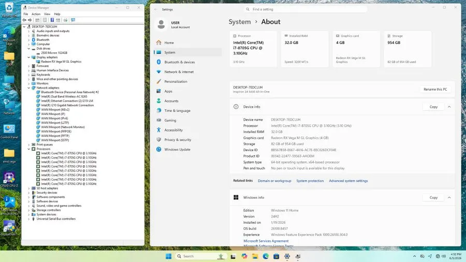The height and width of the screenshot is (262, 466).
Task: Open Apps settings page
Action: tap(188, 91)
